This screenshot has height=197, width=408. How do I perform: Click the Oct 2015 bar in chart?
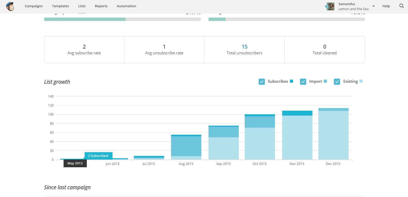[x=260, y=137]
